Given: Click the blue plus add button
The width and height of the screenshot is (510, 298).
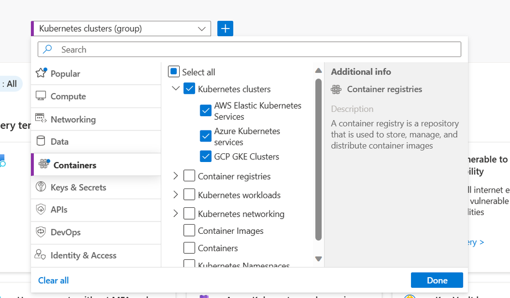Looking at the screenshot, I should pos(225,29).
